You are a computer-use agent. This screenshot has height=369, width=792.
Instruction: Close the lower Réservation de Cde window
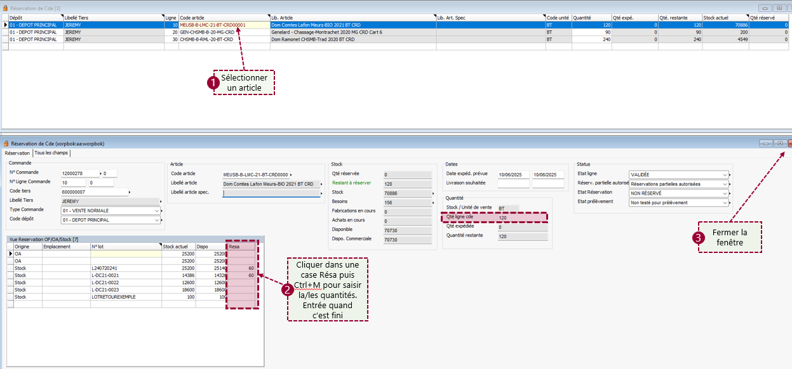click(789, 144)
